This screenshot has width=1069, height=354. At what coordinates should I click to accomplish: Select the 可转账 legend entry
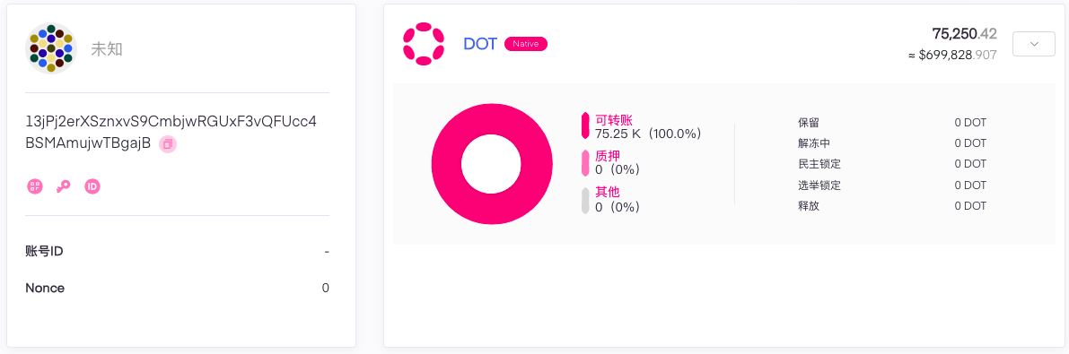coord(641,126)
